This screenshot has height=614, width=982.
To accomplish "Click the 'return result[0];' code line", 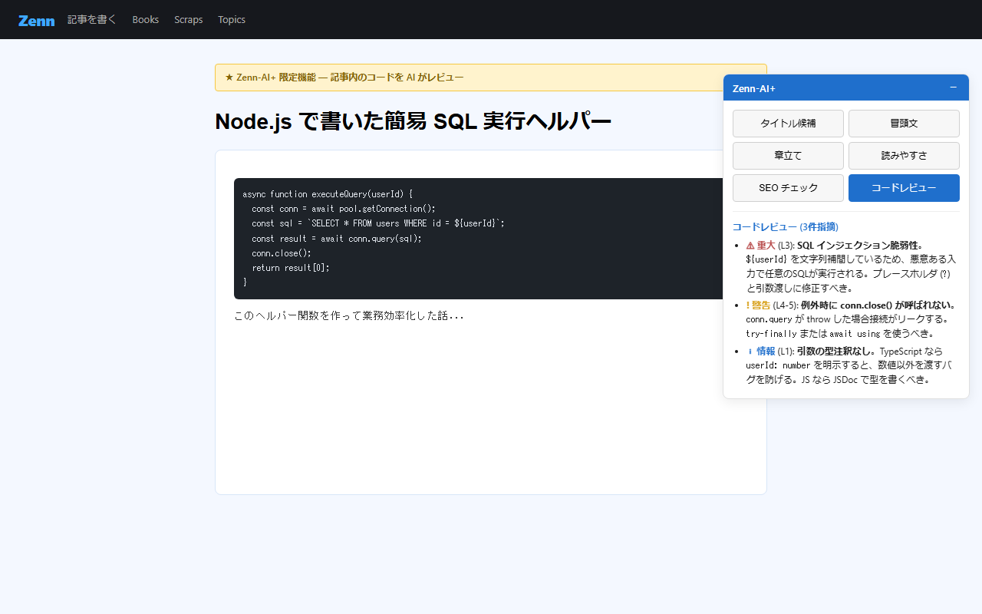I will pyautogui.click(x=290, y=268).
